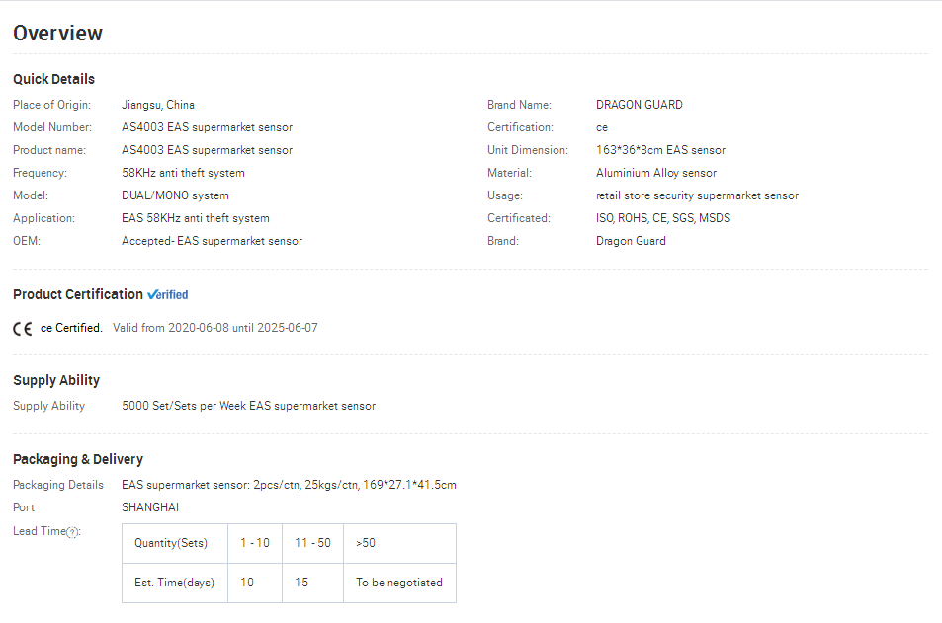Screen dimensions: 942x623
Task: Select 'EAS 58KHz anti theft system' application value
Action: point(196,218)
